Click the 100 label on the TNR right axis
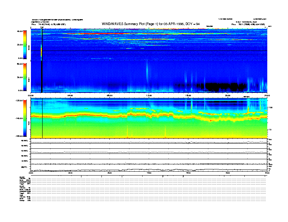The height and width of the screenshot is (222, 288). (271, 107)
